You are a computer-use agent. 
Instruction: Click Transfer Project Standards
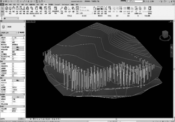pyautogui.click(x=32, y=10)
